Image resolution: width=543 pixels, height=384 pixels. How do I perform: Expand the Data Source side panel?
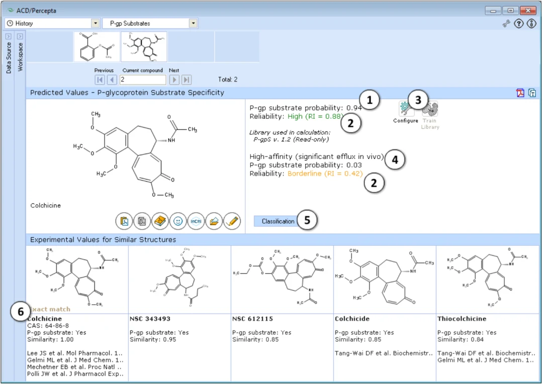[x=9, y=36]
